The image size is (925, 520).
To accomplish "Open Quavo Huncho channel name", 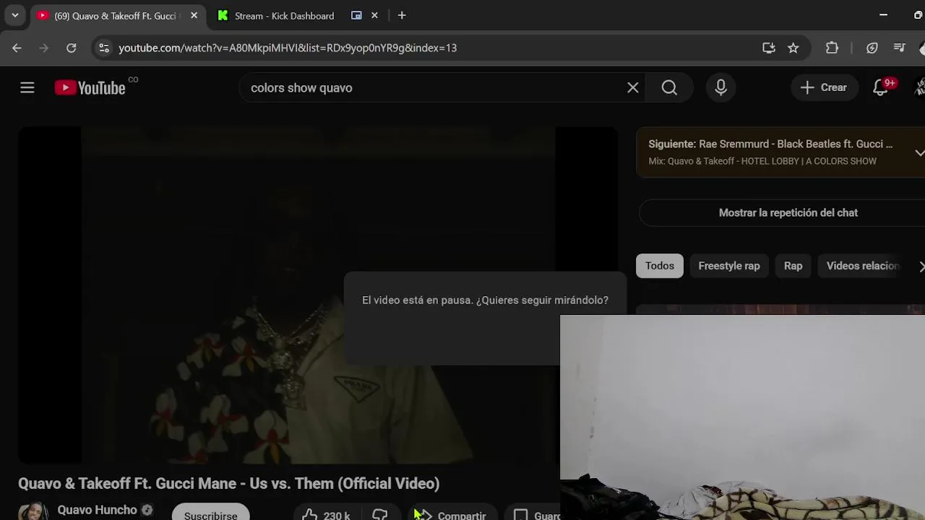I will [x=97, y=510].
